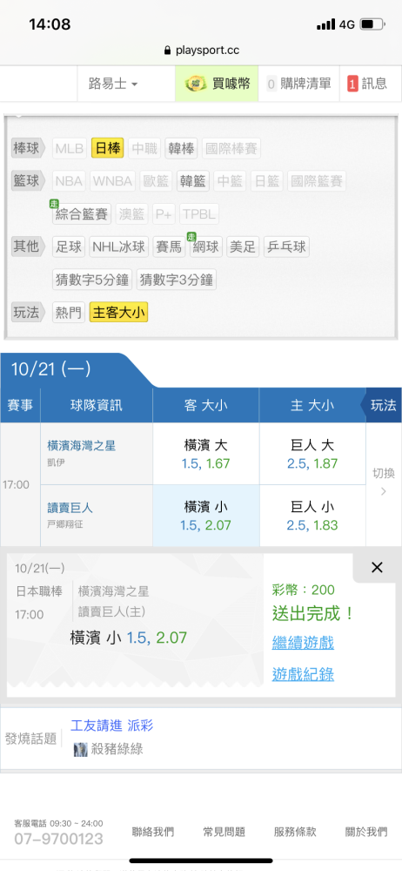Select the 綜合籃賽 league tag
The width and height of the screenshot is (402, 871).
coord(82,214)
